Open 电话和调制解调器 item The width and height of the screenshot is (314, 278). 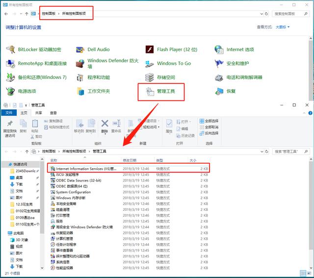(x=238, y=77)
